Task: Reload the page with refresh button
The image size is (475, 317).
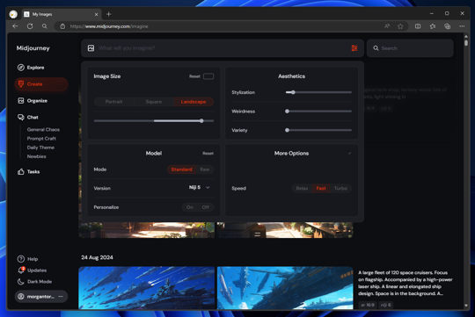Action: tap(30, 26)
